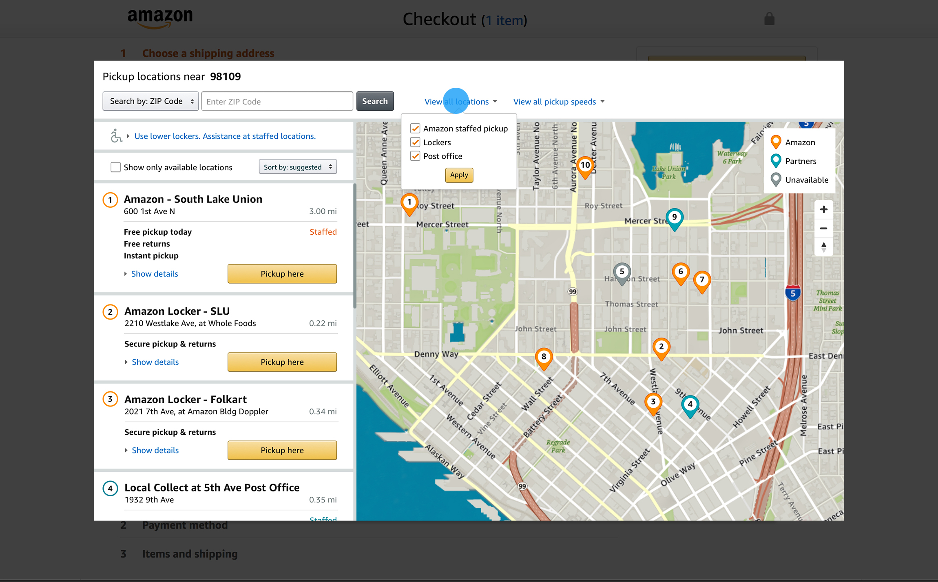Open Search by ZIP Code dropdown

click(x=150, y=101)
